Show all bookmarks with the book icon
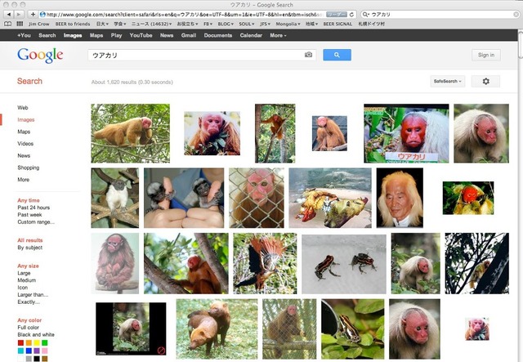 click(x=7, y=24)
